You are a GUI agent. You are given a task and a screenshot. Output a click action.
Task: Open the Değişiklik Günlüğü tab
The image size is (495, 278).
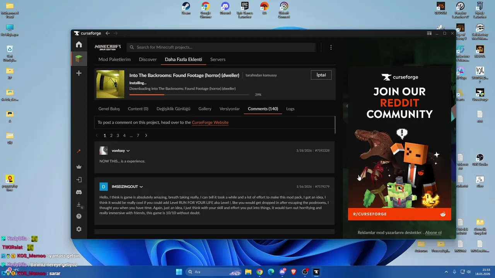point(173,109)
